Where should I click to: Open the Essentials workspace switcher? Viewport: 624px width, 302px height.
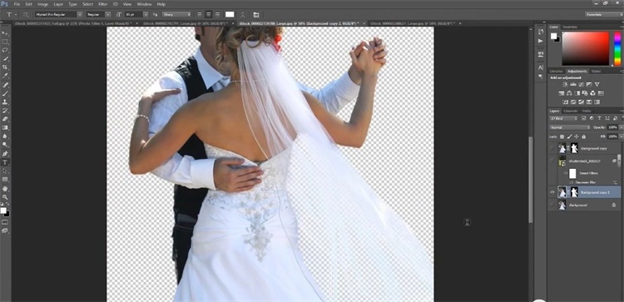[x=604, y=14]
